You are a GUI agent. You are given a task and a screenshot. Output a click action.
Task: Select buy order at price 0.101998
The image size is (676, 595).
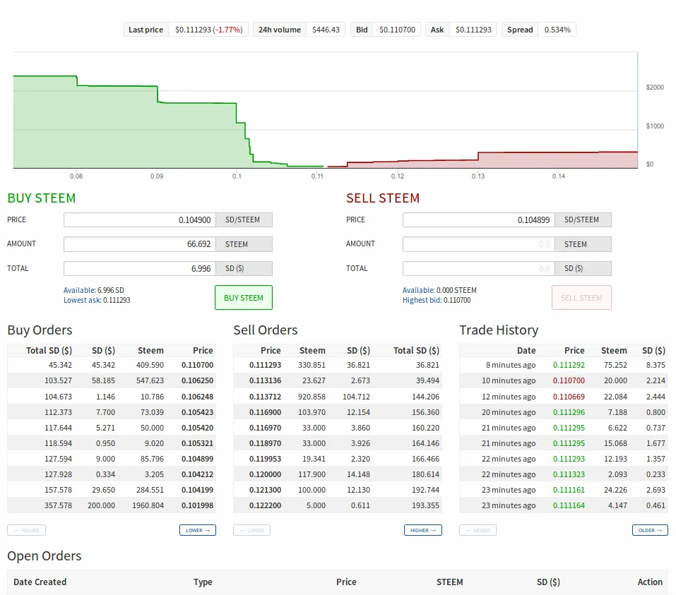pos(112,505)
